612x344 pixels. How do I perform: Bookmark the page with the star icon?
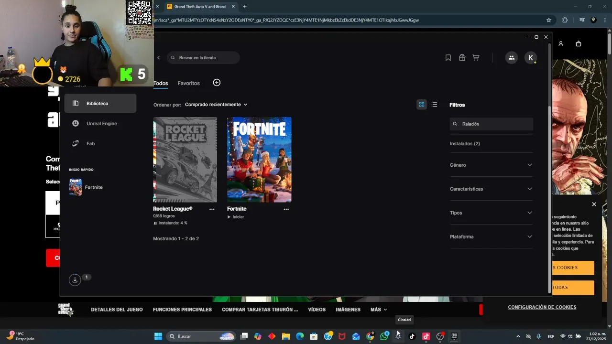(x=549, y=20)
